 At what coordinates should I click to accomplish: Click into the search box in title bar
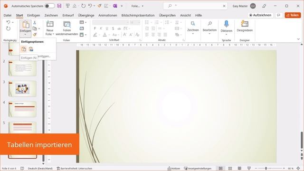[195, 6]
